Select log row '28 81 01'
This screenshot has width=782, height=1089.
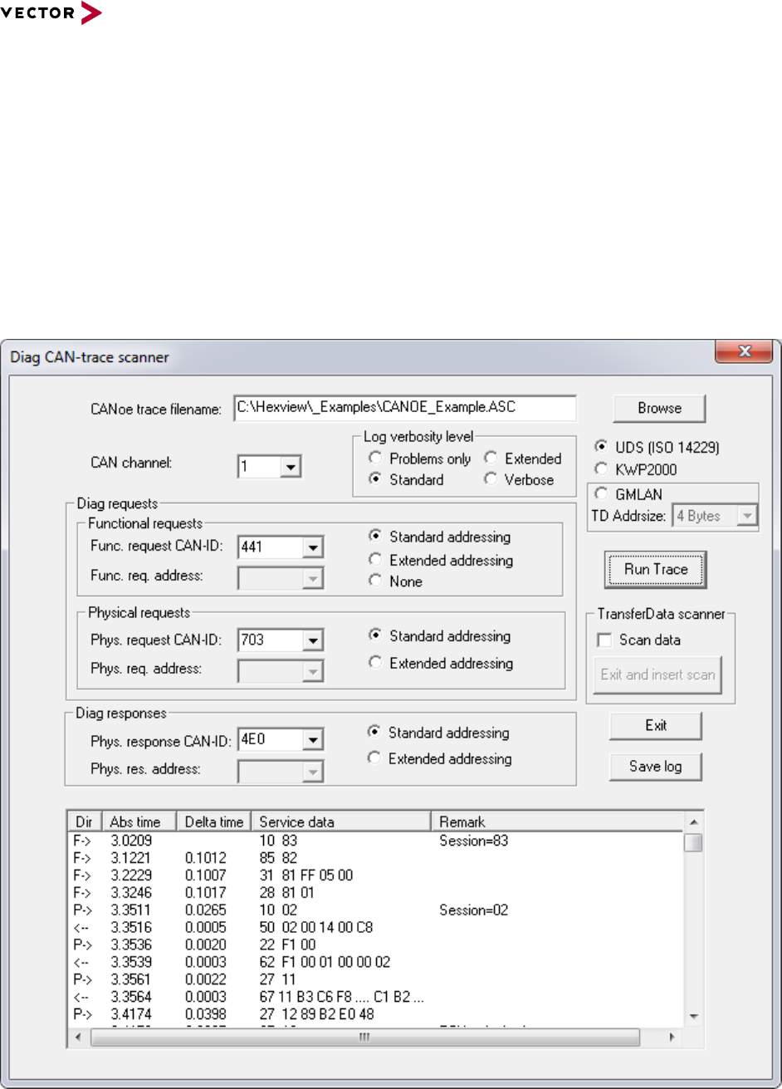[x=375, y=893]
